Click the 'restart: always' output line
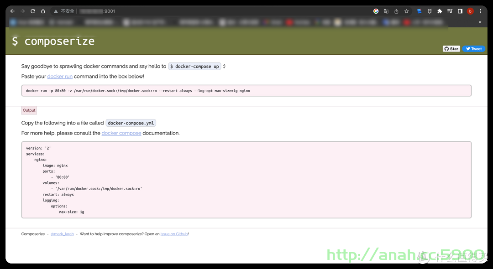This screenshot has width=493, height=269. click(58, 195)
